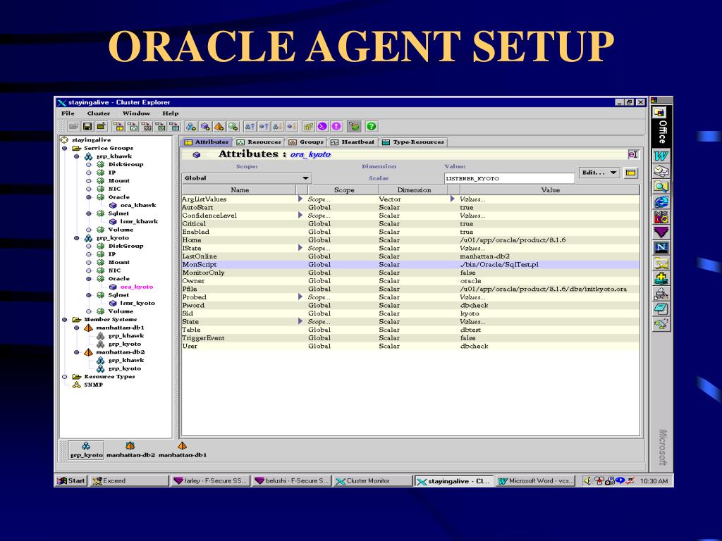Viewport: 722px width, 541px height.
Task: Switch to belushi F-Secure taskbar button
Action: tap(291, 480)
